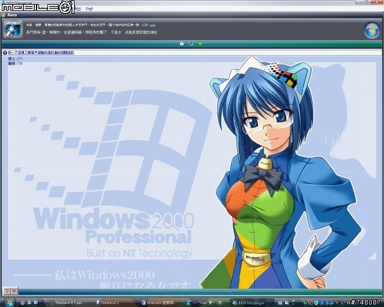The height and width of the screenshot is (307, 384).
Task: Click the green sync arrows tray icon
Action: pyautogui.click(x=305, y=303)
